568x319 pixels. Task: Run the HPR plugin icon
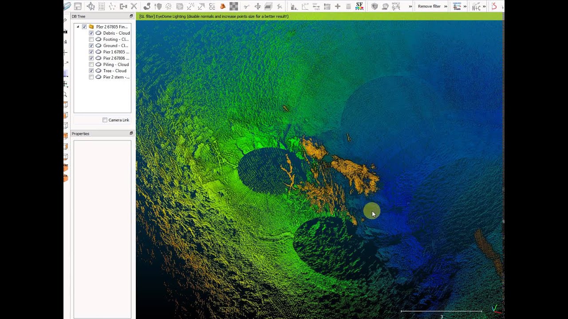385,6
